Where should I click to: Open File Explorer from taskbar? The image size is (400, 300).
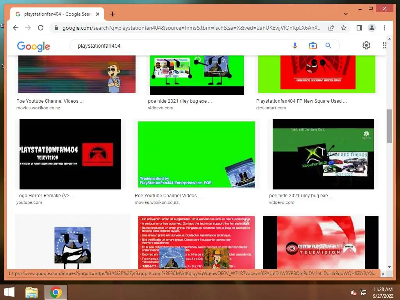[x=32, y=292]
